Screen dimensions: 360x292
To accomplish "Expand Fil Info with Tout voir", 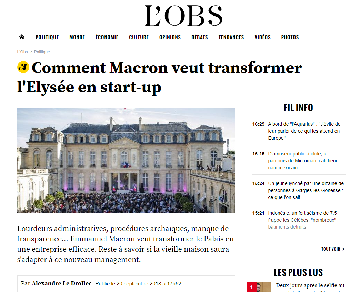I will click(x=333, y=249).
